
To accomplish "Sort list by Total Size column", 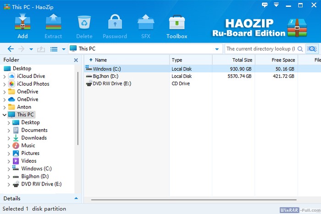I will [233, 60].
